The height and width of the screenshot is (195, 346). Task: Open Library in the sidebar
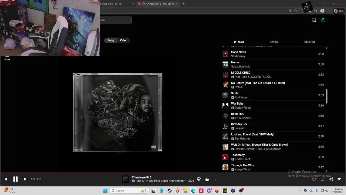(7, 58)
